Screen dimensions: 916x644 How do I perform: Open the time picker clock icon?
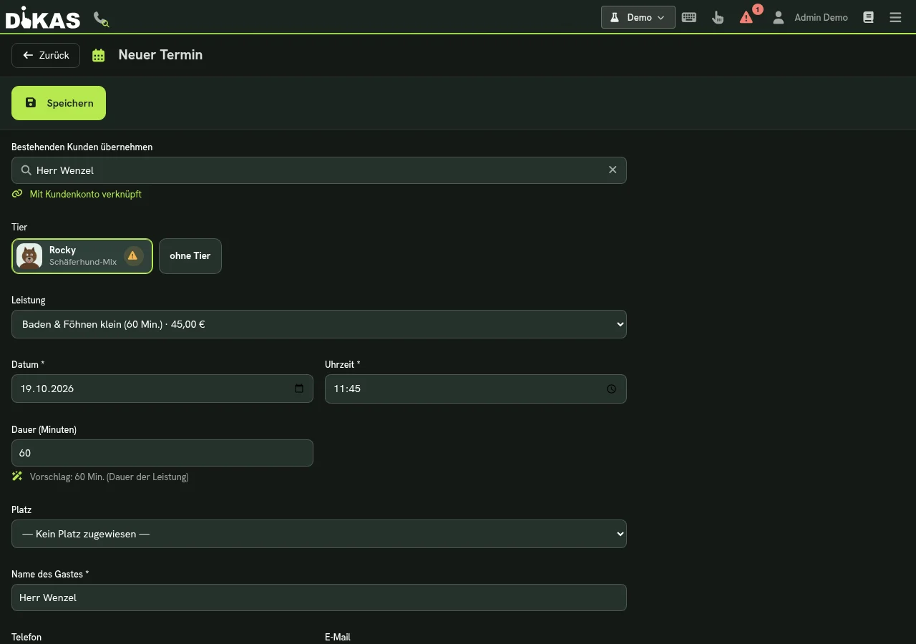tap(611, 389)
